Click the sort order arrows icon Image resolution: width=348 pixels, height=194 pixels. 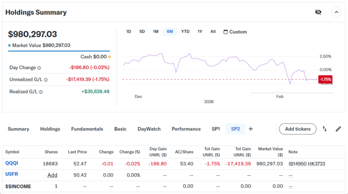click(325, 129)
